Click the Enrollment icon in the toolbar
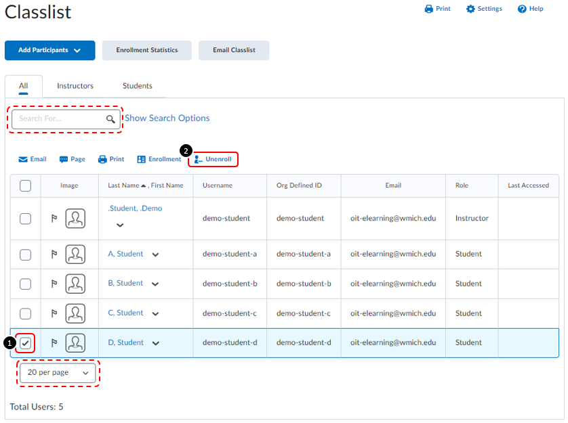This screenshot has height=423, width=568. [x=159, y=159]
